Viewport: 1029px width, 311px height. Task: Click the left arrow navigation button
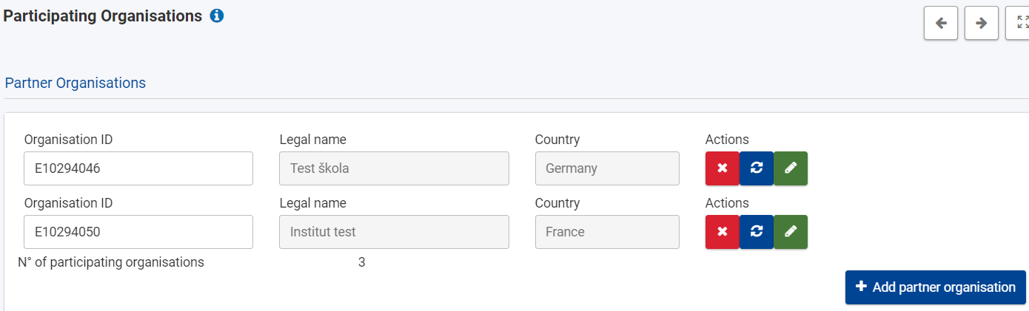tap(941, 23)
